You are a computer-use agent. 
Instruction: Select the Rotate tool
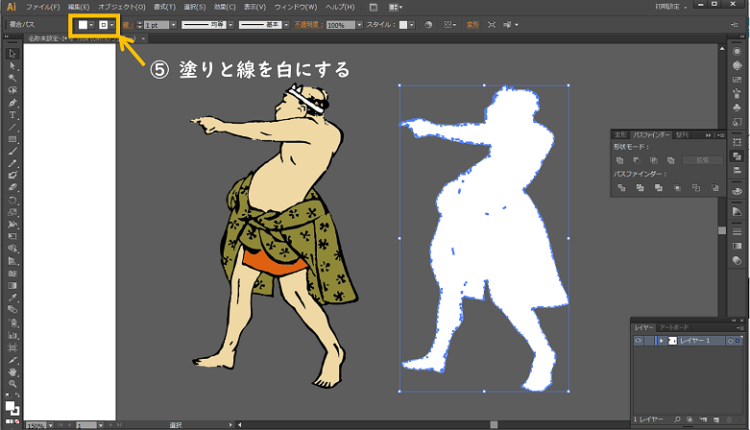[12, 200]
